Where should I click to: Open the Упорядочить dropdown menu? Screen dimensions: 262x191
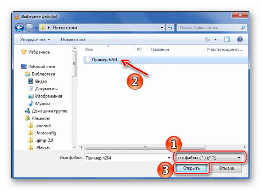click(35, 39)
